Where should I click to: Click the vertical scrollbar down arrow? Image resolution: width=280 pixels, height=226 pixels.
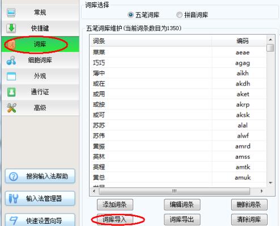(x=270, y=183)
